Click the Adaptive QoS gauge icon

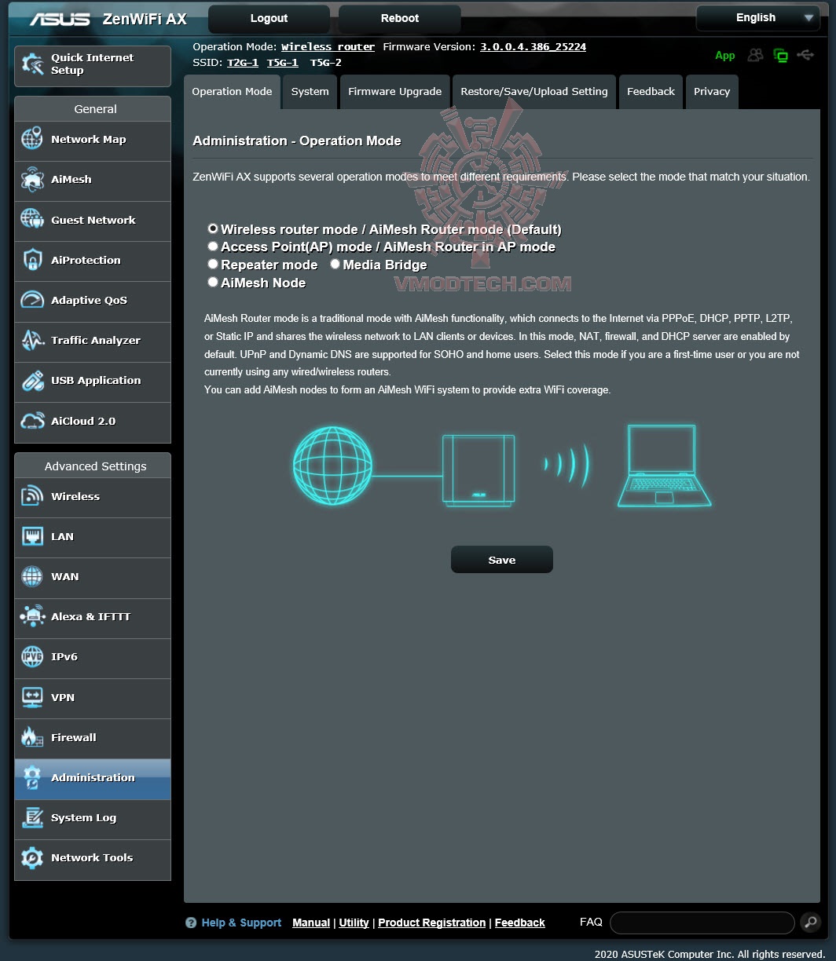point(32,300)
